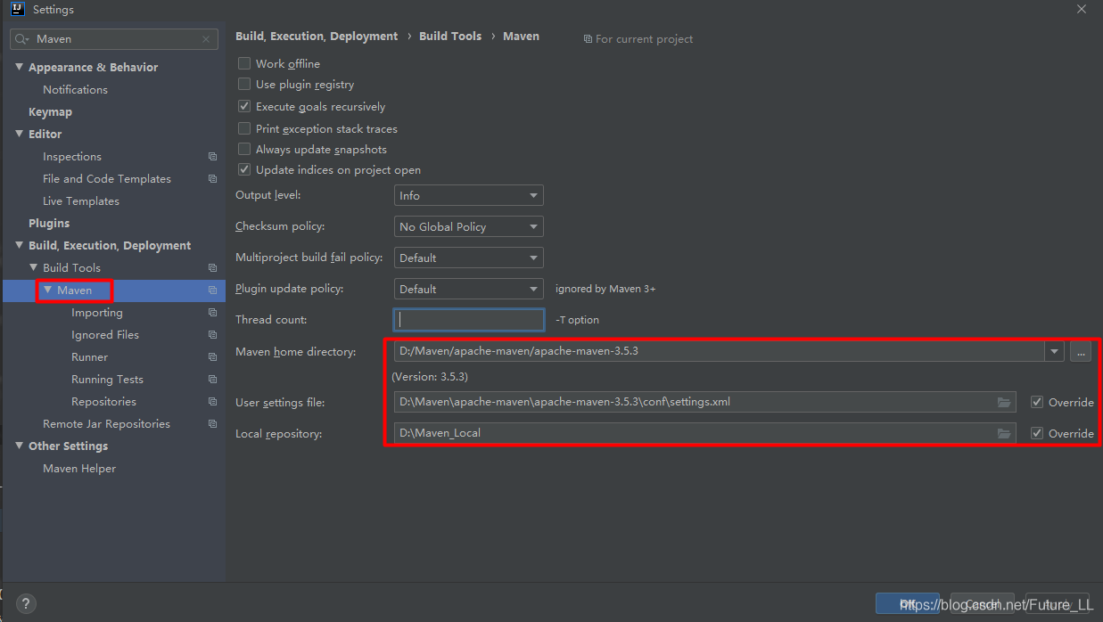Click the Cancel button

coord(983,603)
